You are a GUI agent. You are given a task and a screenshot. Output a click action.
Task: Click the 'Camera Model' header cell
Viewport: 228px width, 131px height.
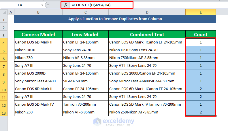(x=38, y=35)
